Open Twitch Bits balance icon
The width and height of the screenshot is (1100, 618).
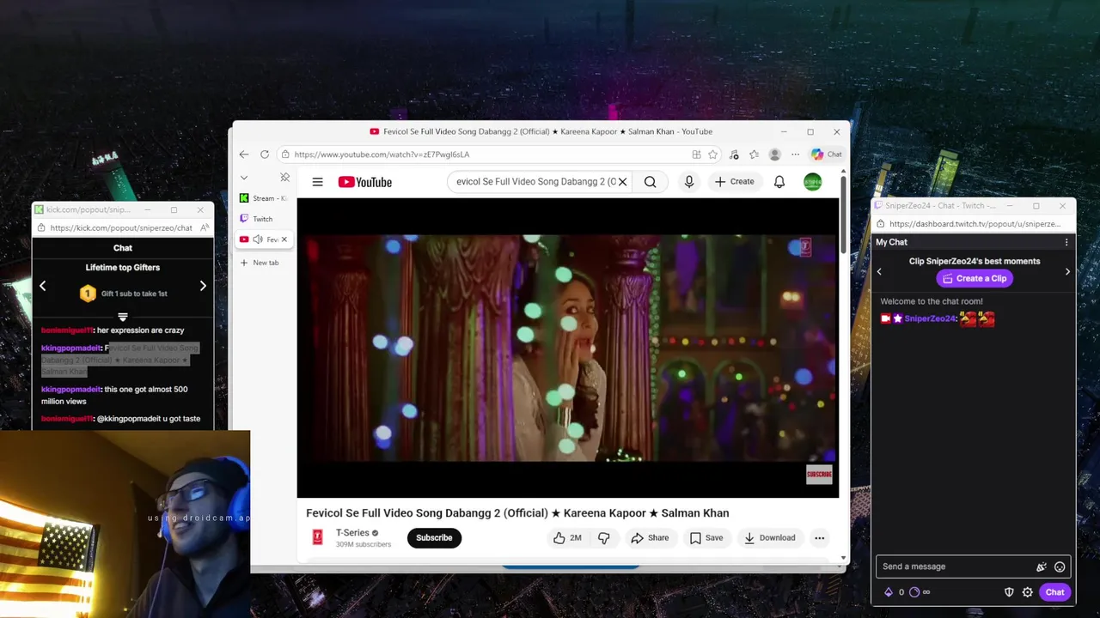(889, 592)
